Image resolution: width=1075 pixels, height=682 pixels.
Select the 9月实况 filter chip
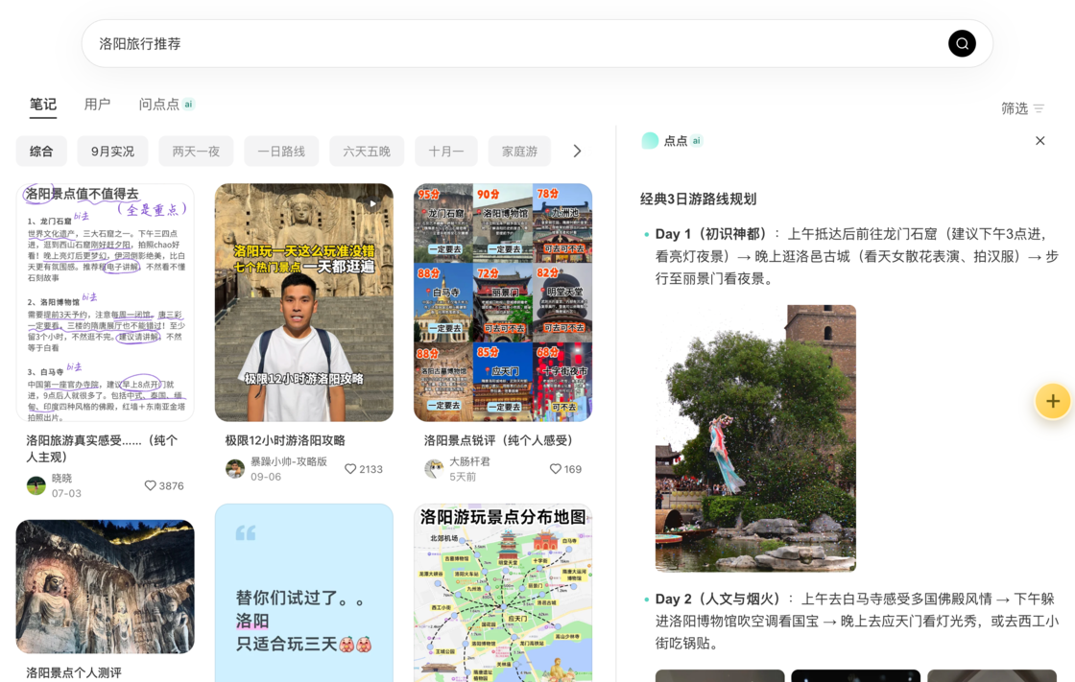112,152
